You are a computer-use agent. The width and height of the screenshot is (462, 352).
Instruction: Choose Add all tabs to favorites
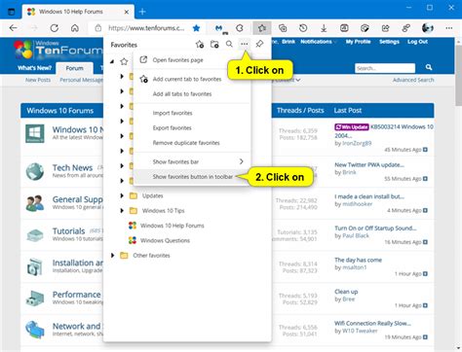192,94
